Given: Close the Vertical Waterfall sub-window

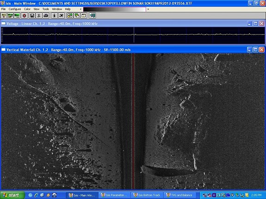Looking at the screenshot, I should tap(262, 50).
